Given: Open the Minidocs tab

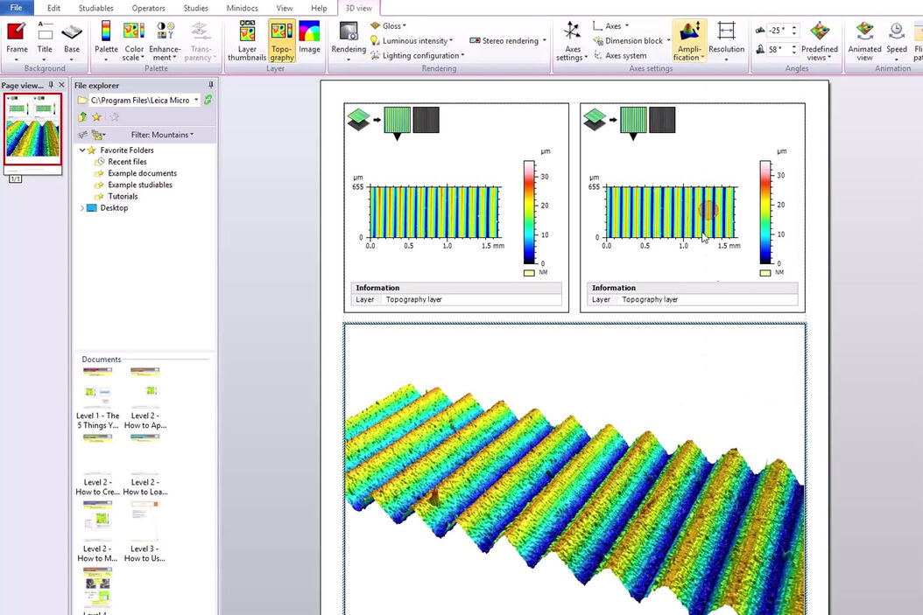Looking at the screenshot, I should tap(242, 8).
